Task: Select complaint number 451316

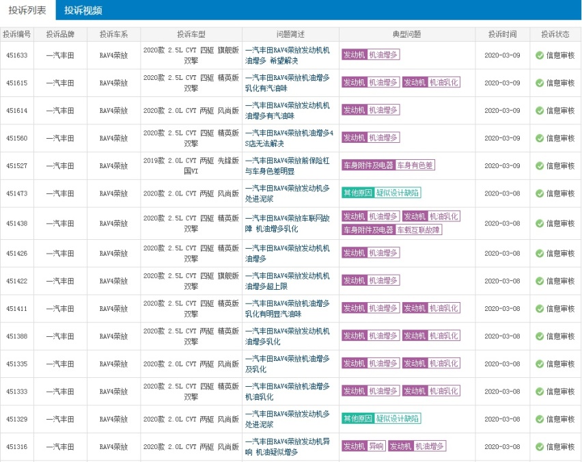Action: (x=16, y=447)
